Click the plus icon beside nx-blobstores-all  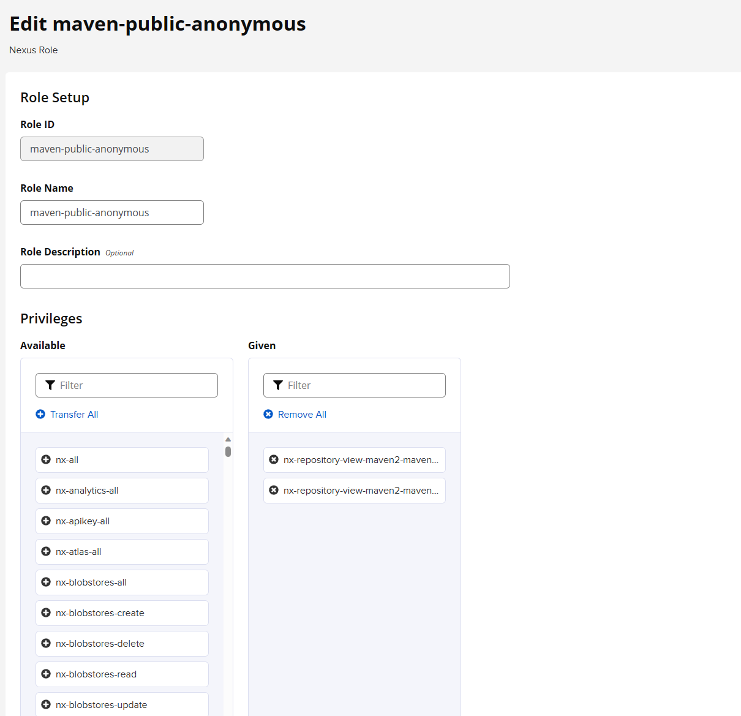click(x=46, y=582)
